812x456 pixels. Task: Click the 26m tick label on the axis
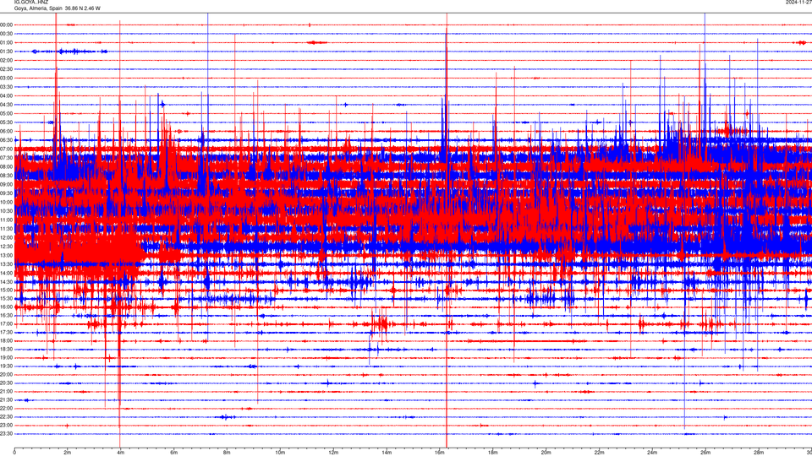pos(705,453)
